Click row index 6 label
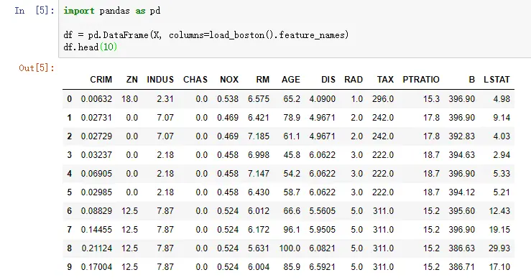The image size is (531, 280). pyautogui.click(x=70, y=210)
